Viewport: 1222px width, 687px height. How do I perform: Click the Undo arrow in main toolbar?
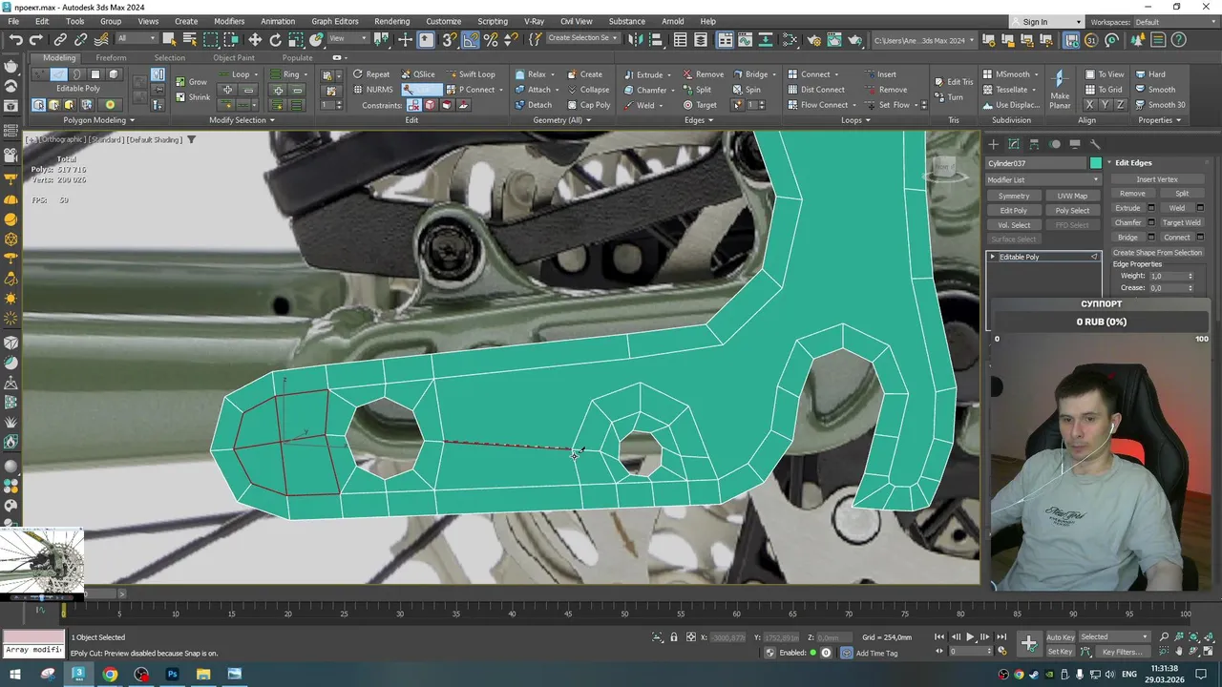[16, 40]
